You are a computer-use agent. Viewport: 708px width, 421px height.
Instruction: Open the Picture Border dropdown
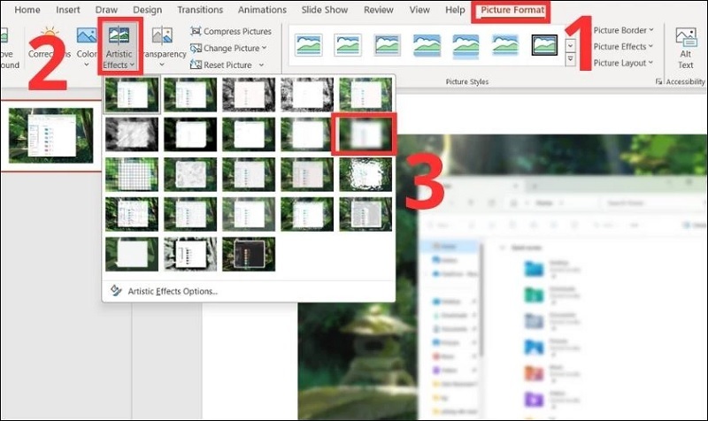click(x=622, y=30)
